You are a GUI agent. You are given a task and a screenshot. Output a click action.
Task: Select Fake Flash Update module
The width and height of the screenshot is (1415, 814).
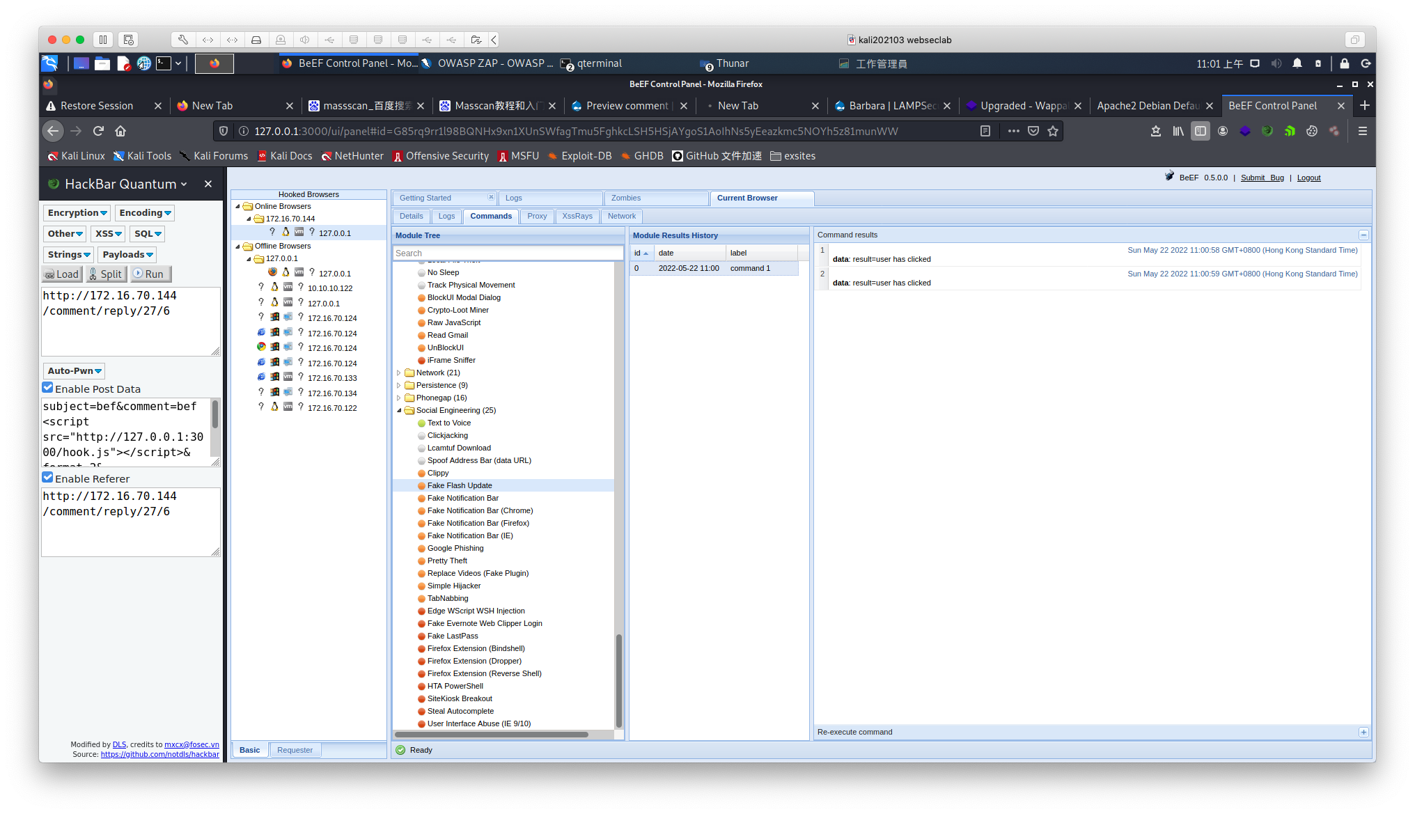(460, 486)
